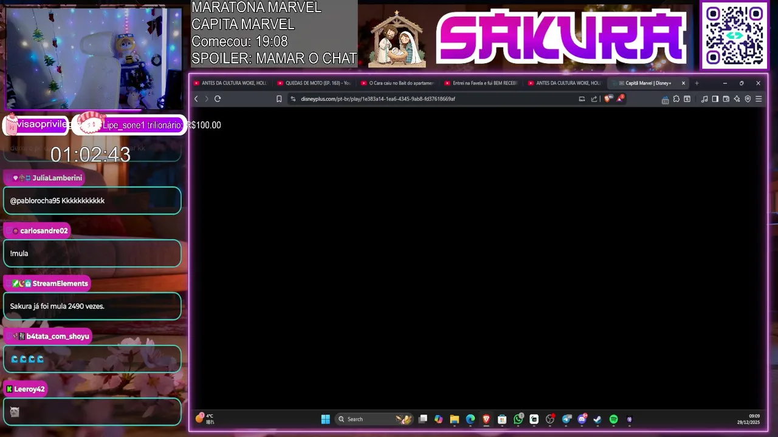Image resolution: width=778 pixels, height=437 pixels.
Task: Open the Windows Start menu
Action: pos(325,419)
